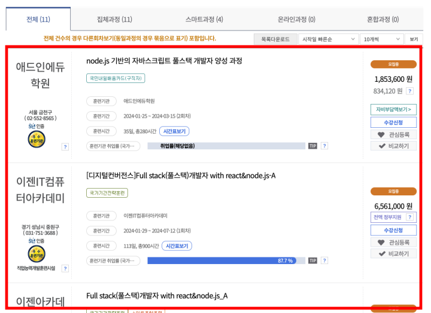This screenshot has height=313, width=431.
Task: Open the 10개씩 page size dropdown
Action: coord(381,39)
